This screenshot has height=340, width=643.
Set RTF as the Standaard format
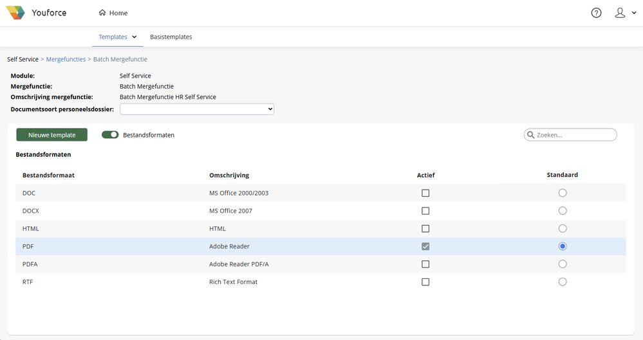(x=563, y=282)
